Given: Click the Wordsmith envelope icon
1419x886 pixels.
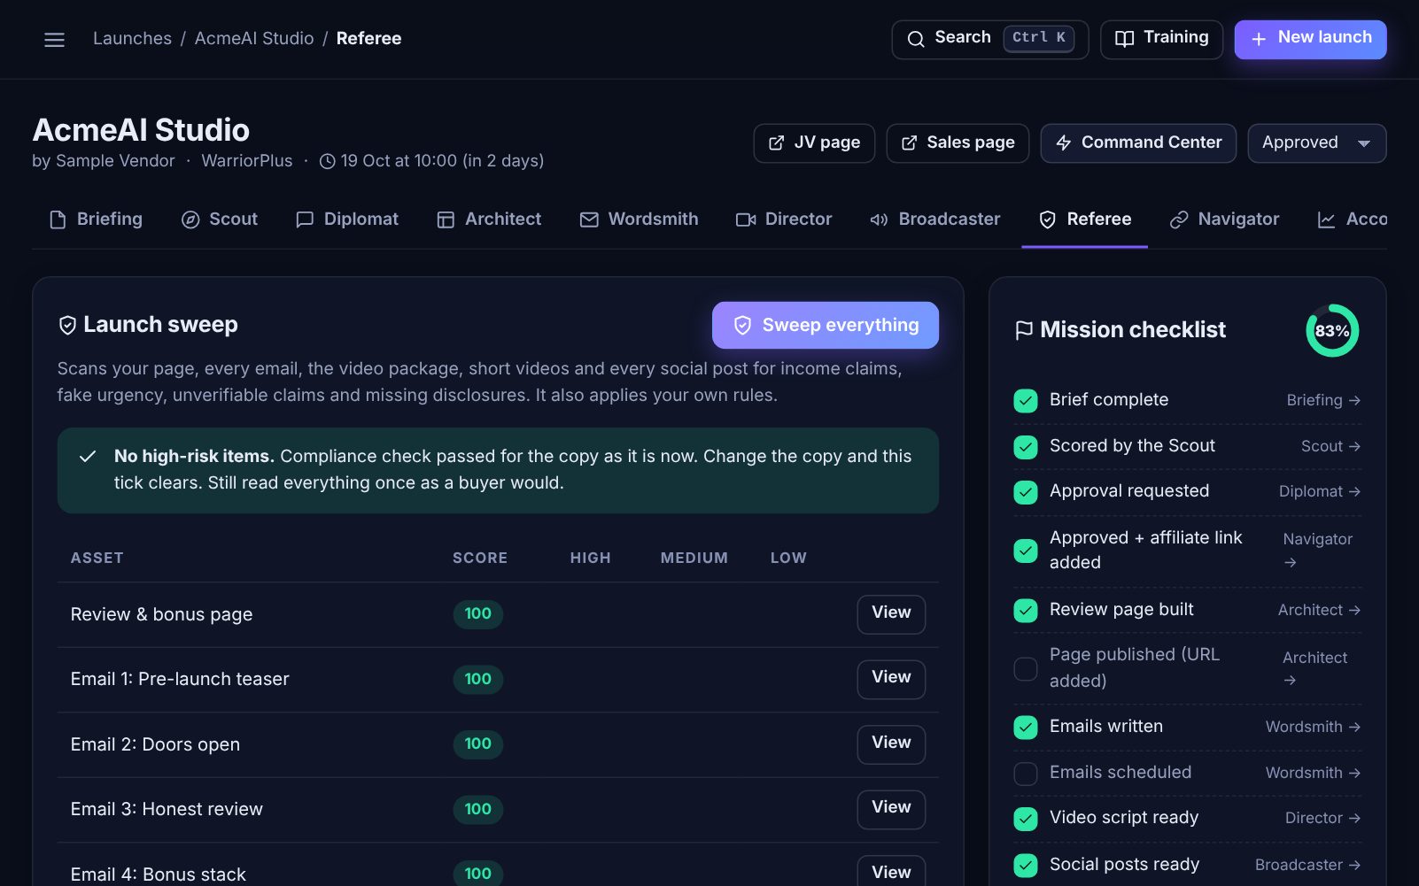Looking at the screenshot, I should point(589,220).
